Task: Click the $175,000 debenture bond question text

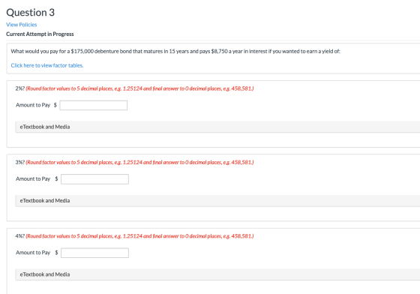Action: (175, 51)
